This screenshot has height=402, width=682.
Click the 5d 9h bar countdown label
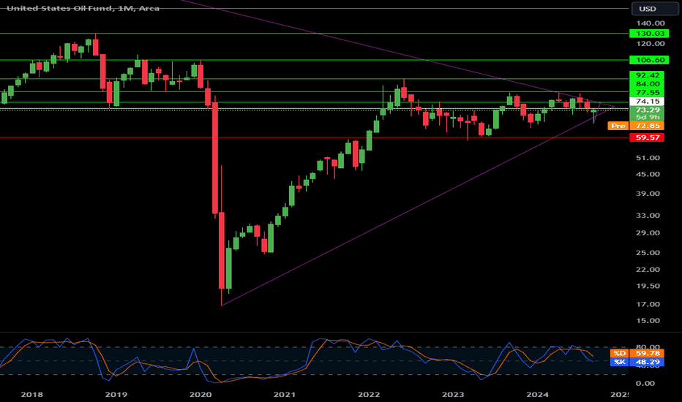[x=647, y=118]
